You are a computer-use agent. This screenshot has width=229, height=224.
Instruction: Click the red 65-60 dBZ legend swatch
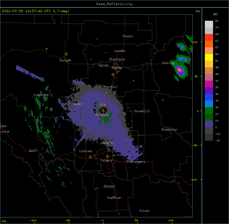[x=209, y=38]
